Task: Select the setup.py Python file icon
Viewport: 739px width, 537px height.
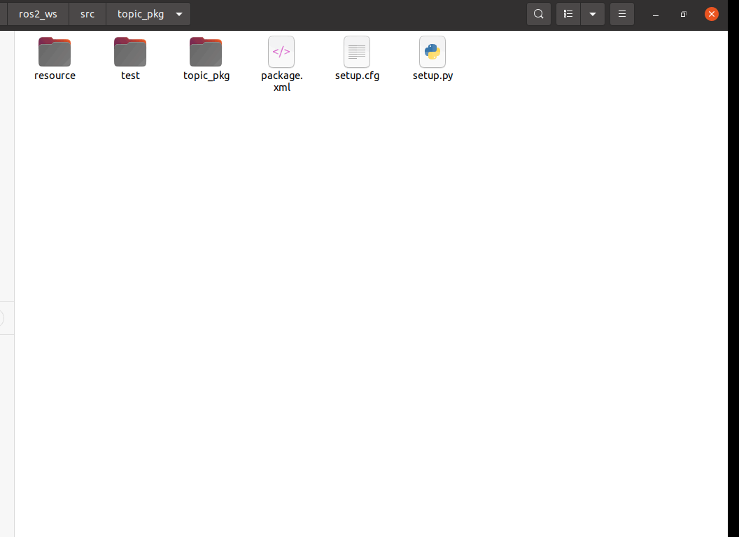Action: click(x=432, y=52)
